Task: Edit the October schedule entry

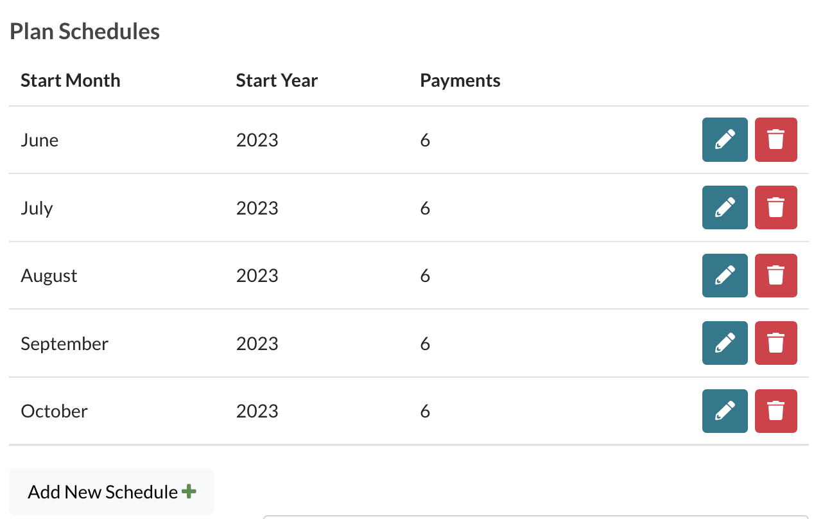Action: point(725,411)
